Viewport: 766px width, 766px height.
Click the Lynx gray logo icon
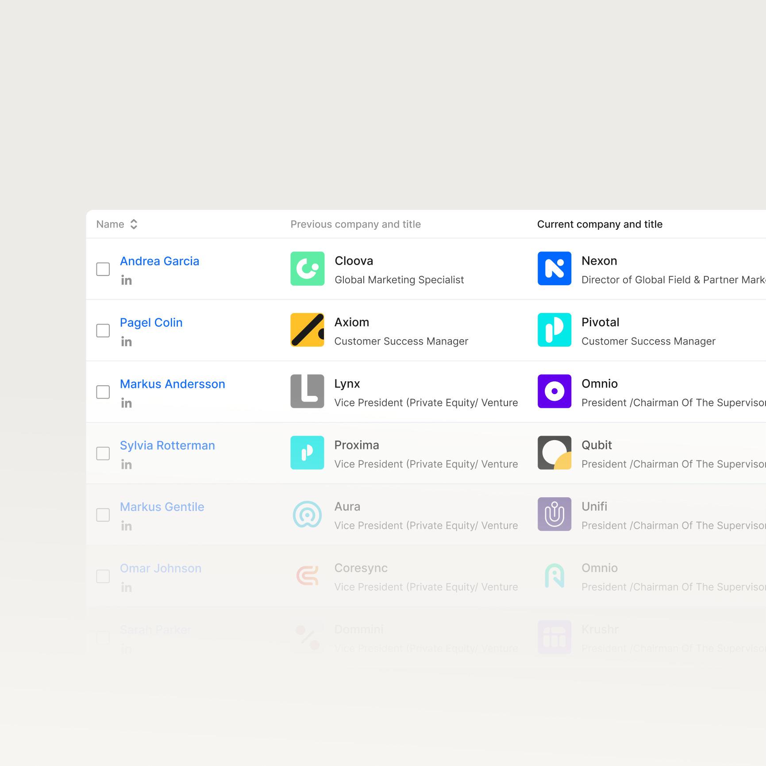click(x=307, y=391)
